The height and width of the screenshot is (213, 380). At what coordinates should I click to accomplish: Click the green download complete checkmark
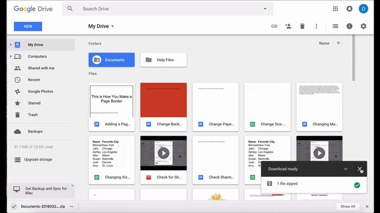pyautogui.click(x=357, y=185)
